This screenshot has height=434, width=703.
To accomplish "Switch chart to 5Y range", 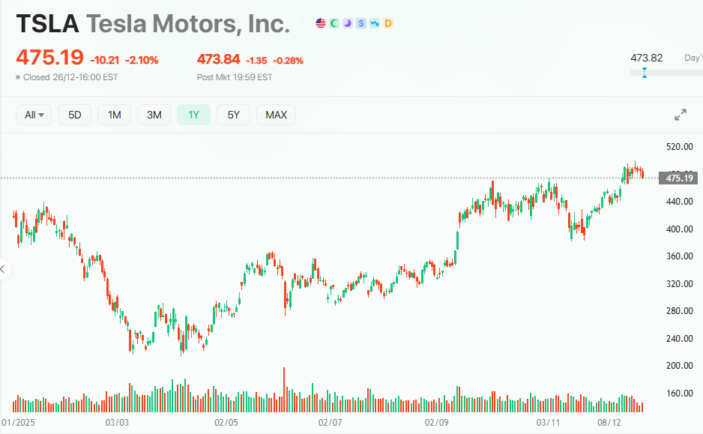I will (234, 115).
